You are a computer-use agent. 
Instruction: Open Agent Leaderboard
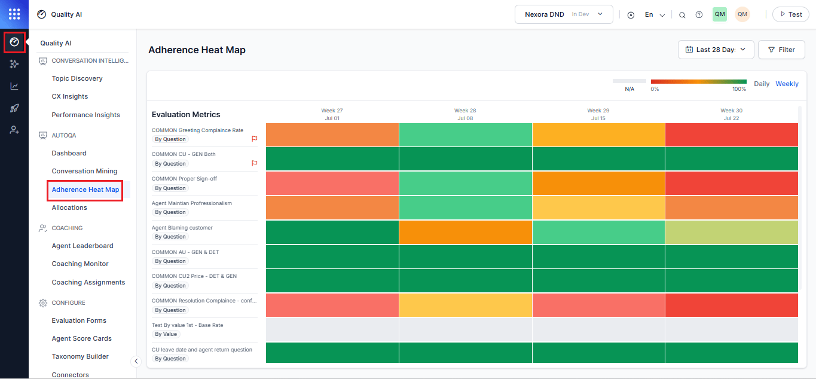82,246
